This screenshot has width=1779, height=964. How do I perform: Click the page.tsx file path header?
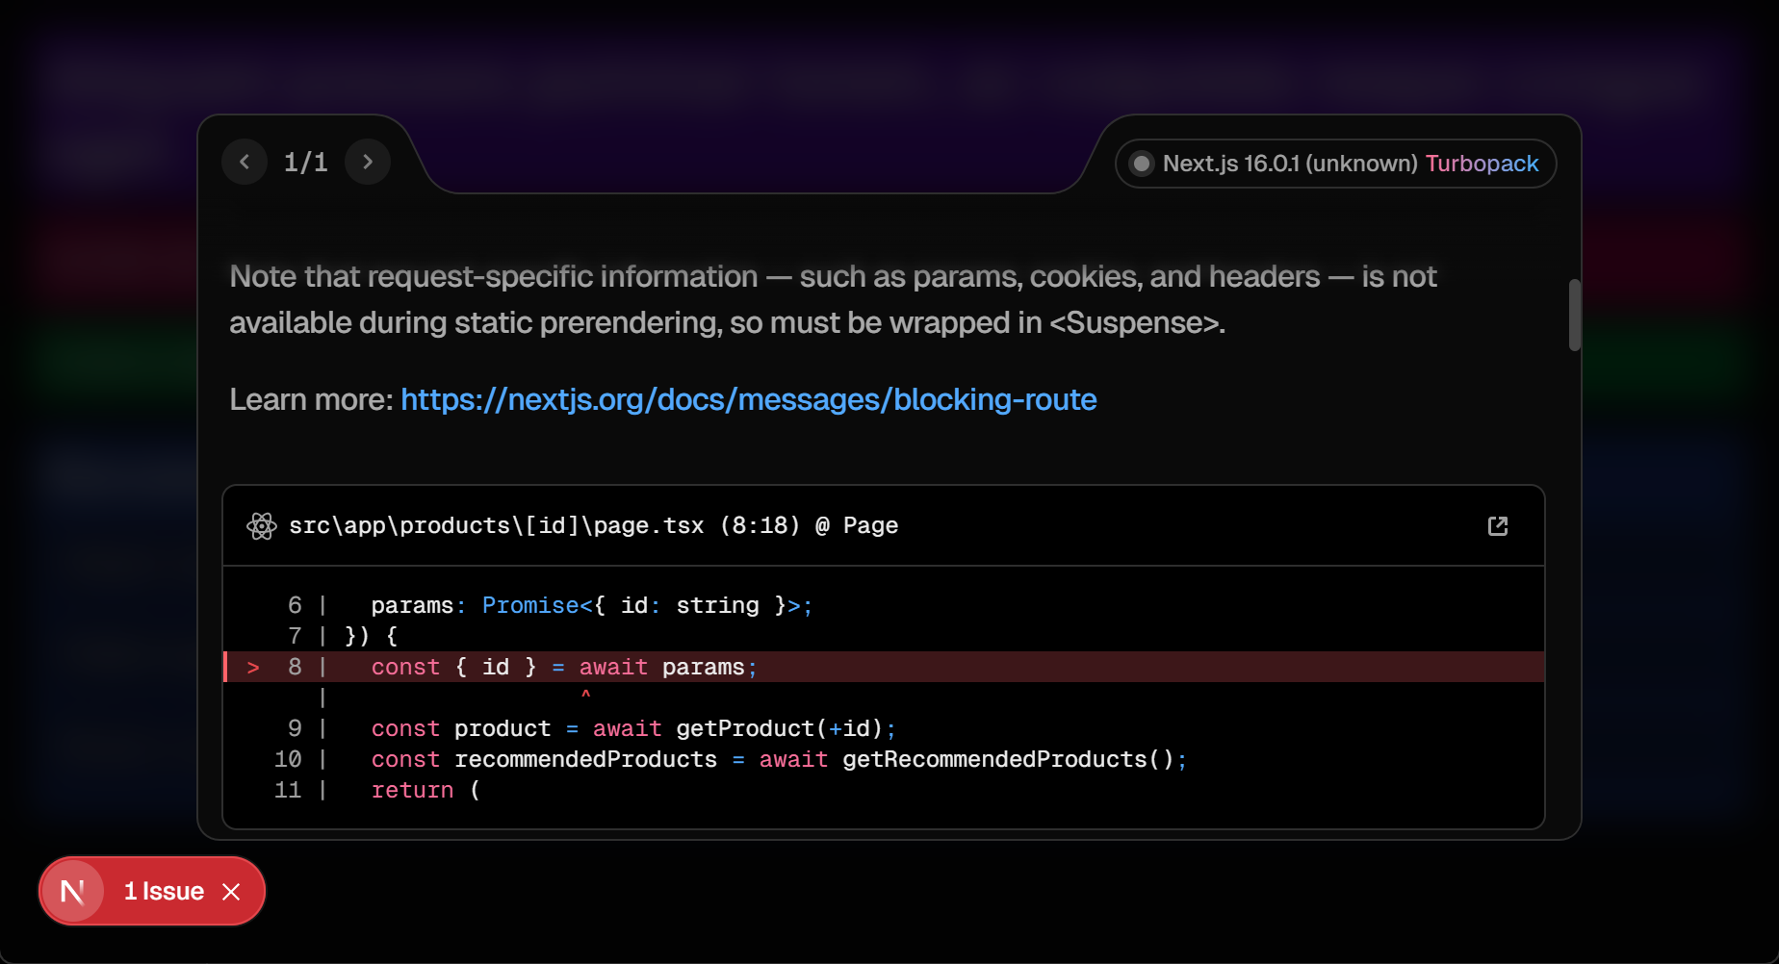(593, 526)
